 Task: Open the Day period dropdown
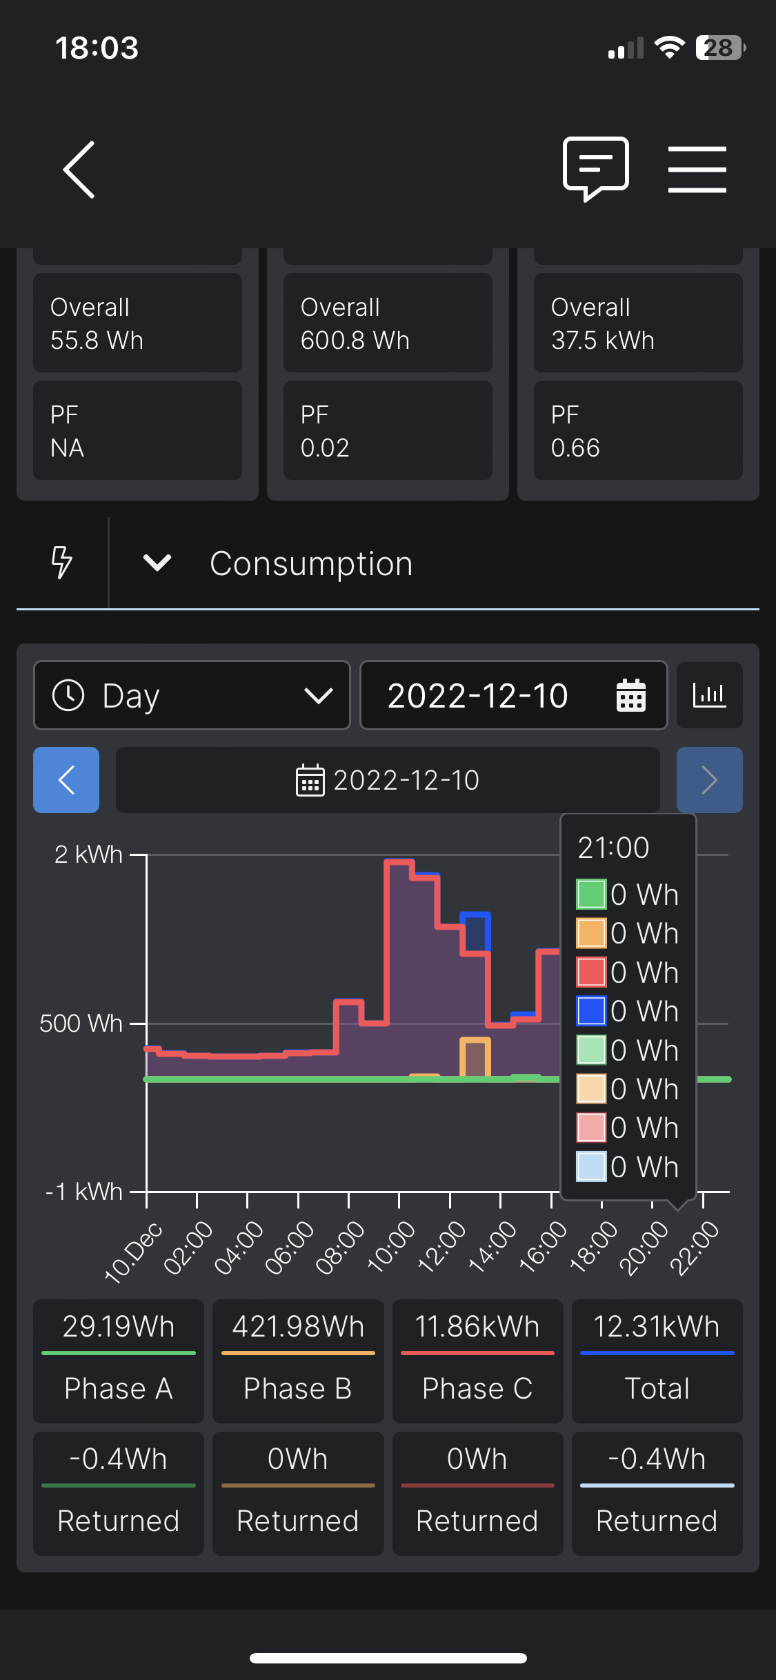click(x=192, y=695)
